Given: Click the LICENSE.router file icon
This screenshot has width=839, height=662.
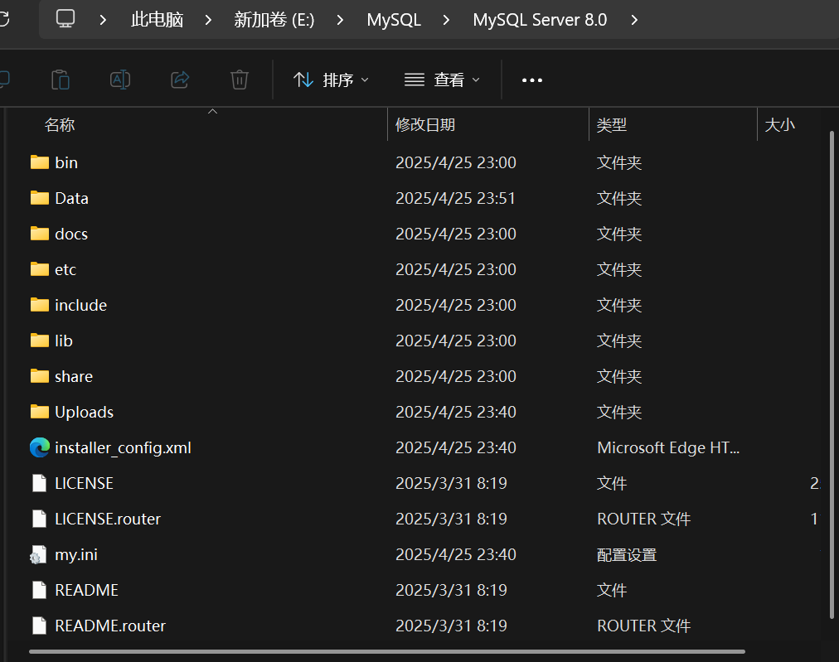Looking at the screenshot, I should coord(40,519).
